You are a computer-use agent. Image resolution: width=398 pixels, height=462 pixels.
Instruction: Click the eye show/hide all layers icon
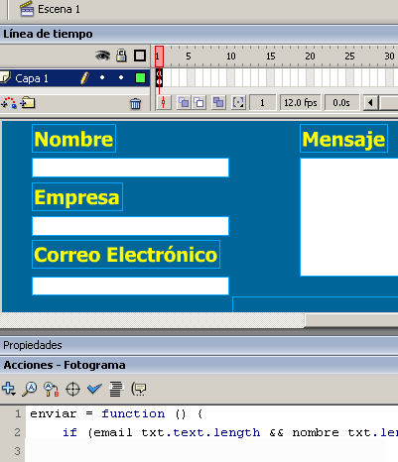[x=102, y=56]
